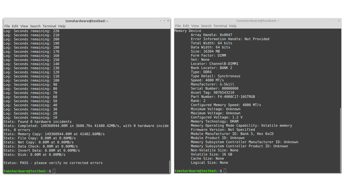Click the left terminal's scrollbar thumb
The width and height of the screenshot is (344, 193).
coord(169,166)
